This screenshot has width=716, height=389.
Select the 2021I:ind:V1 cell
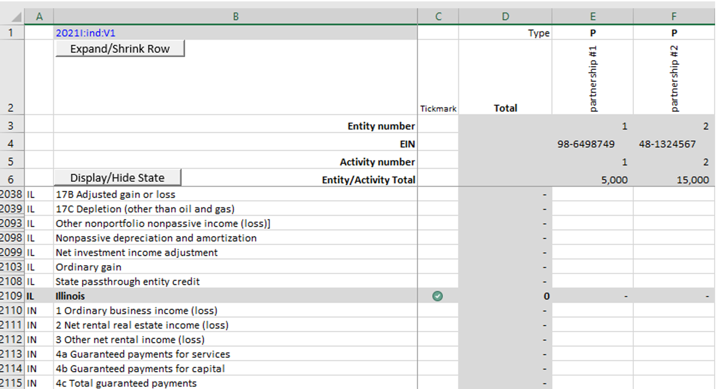coord(86,33)
